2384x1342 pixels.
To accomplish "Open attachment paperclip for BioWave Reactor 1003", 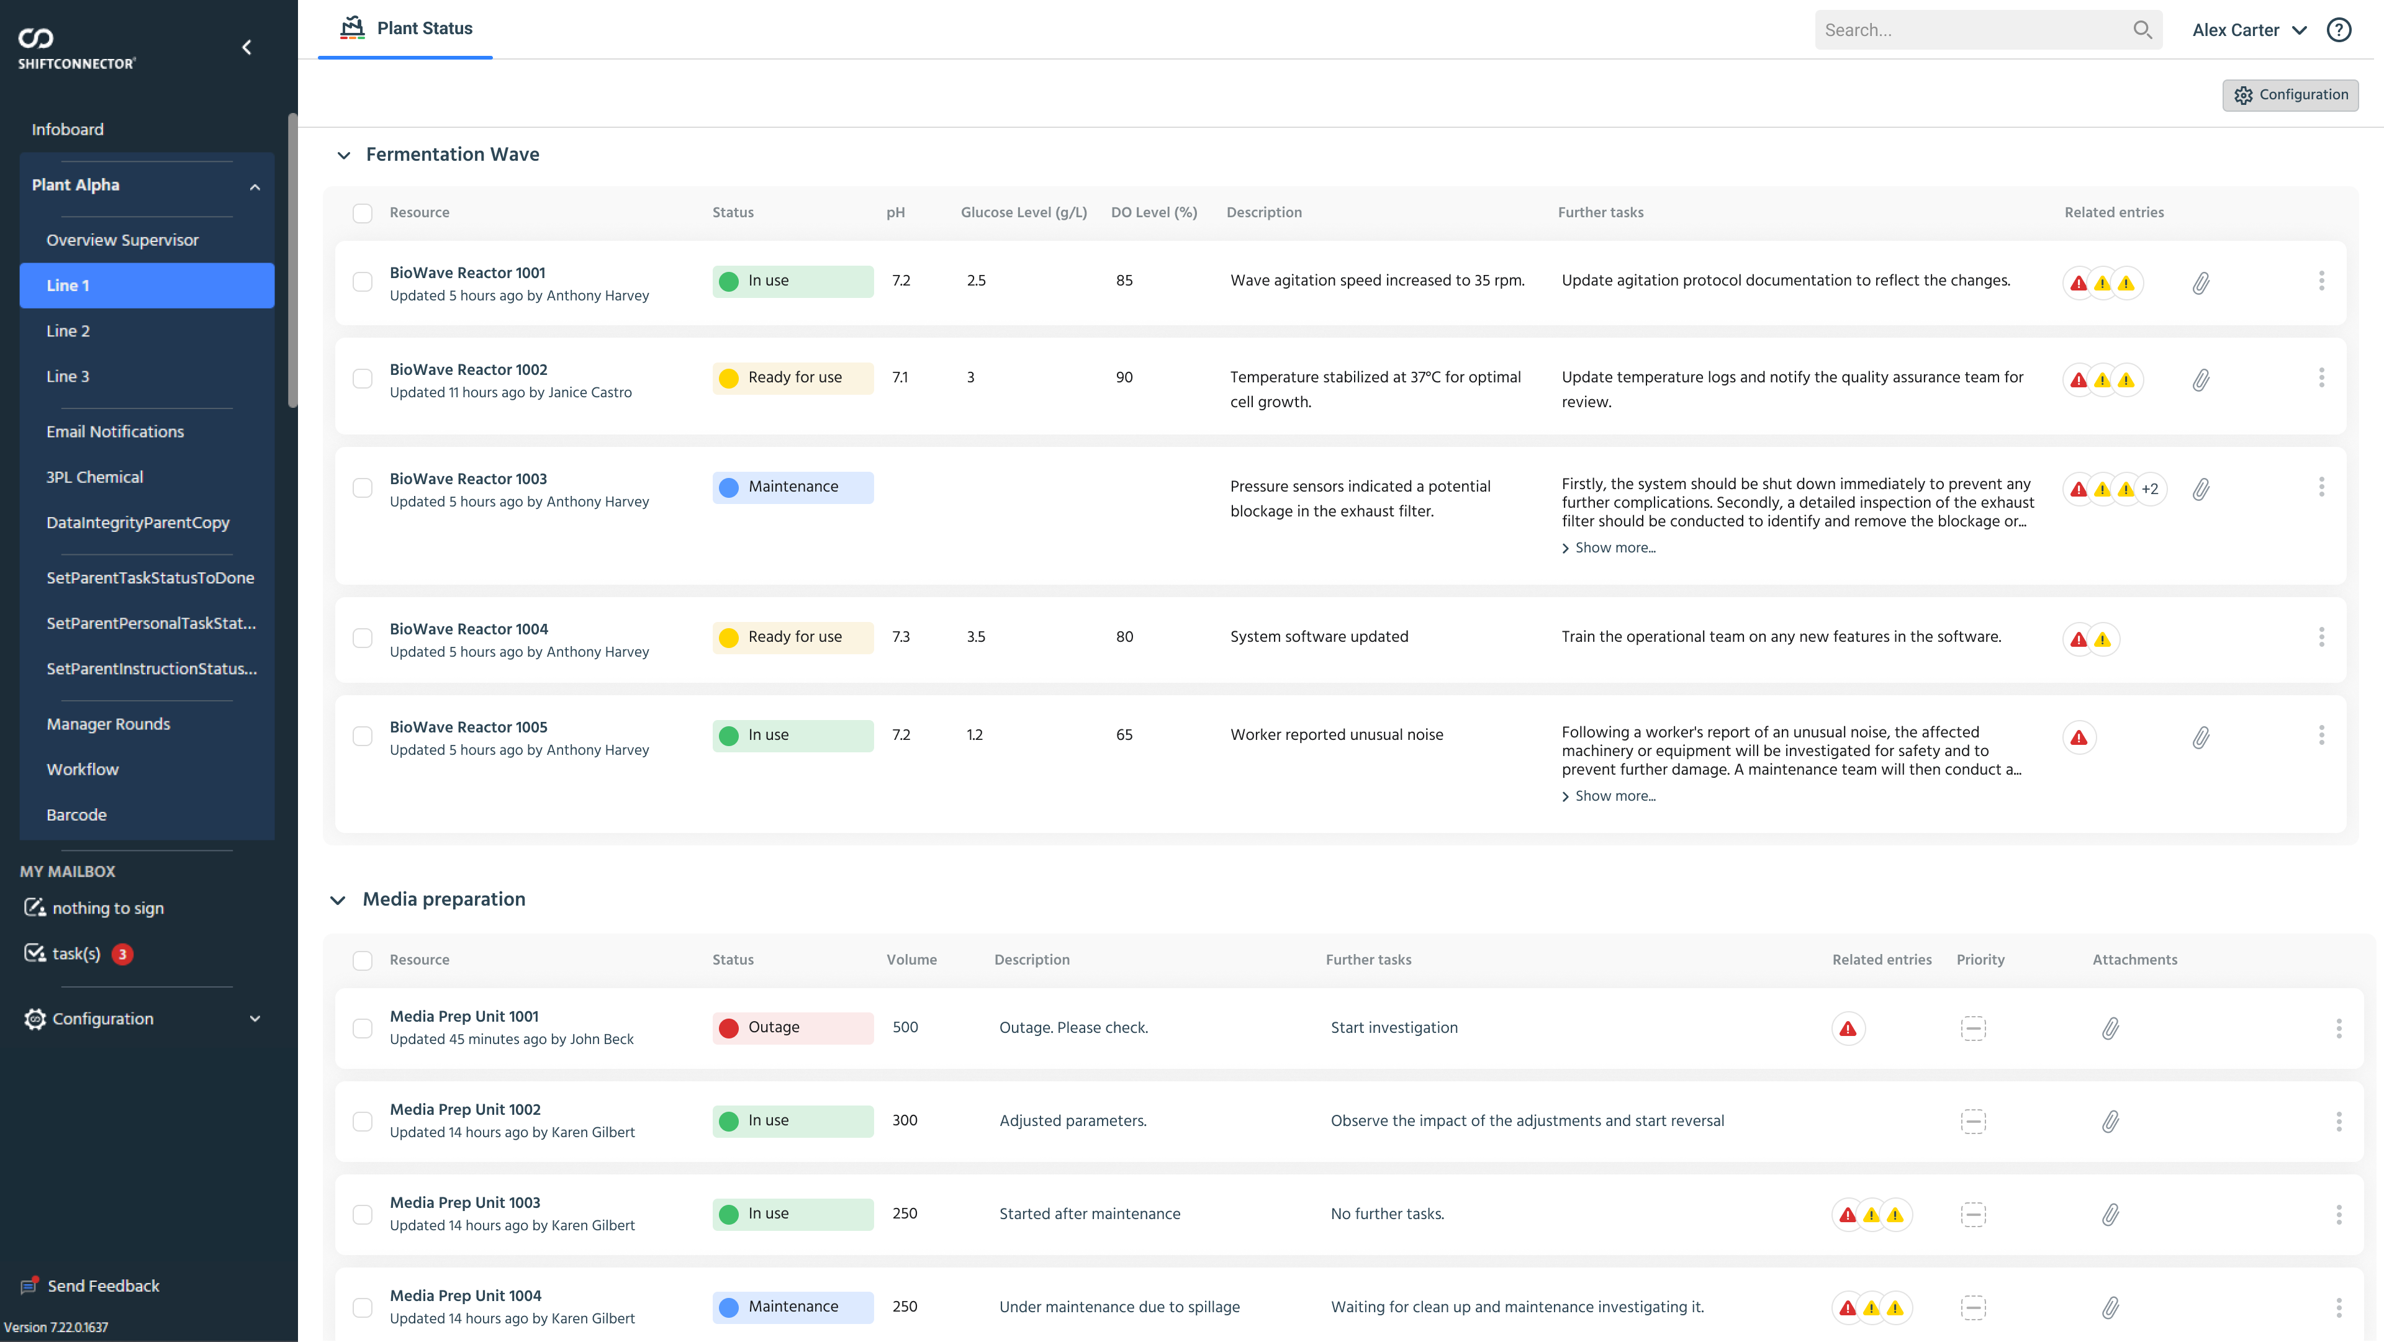I will [x=2201, y=489].
